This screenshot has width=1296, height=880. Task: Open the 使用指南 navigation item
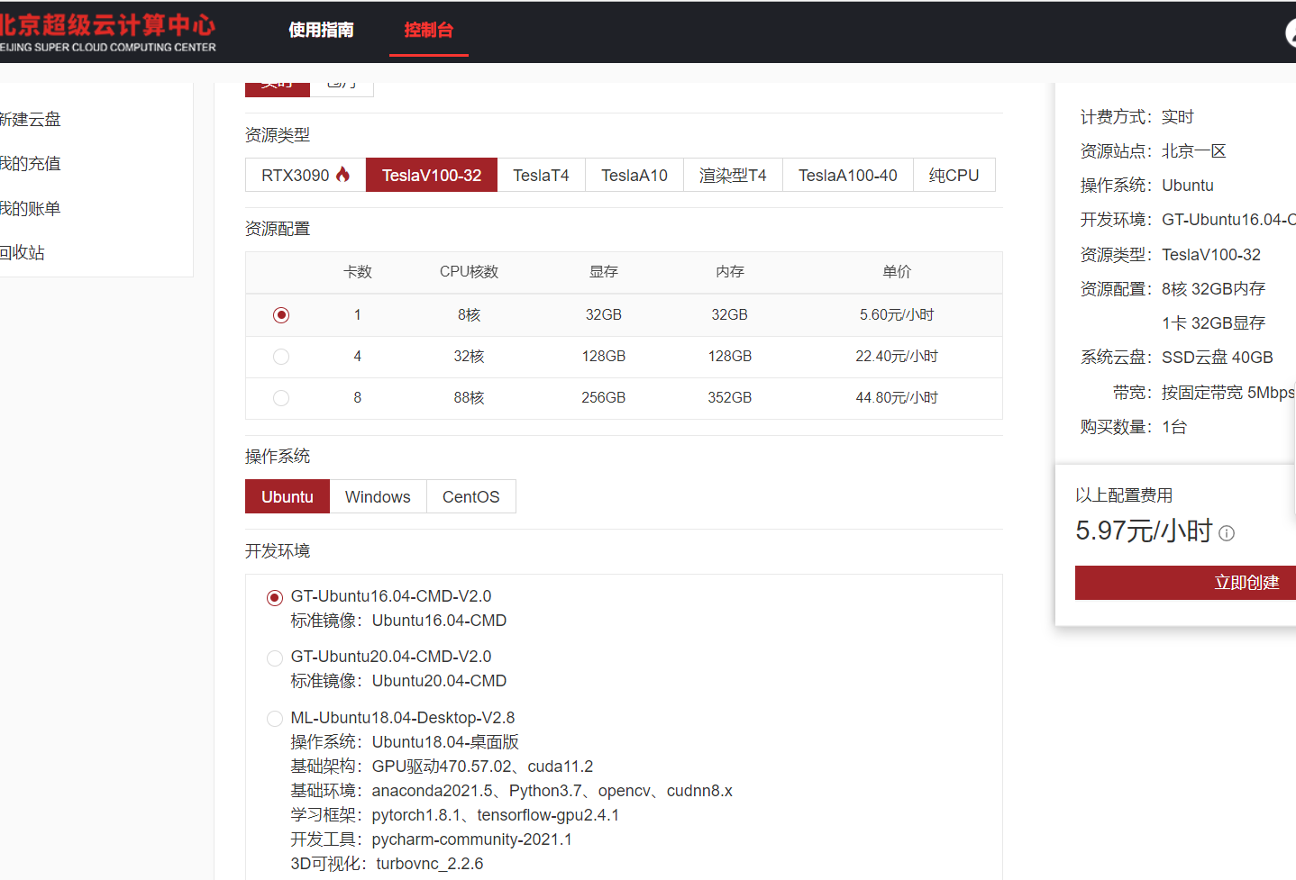[x=321, y=30]
